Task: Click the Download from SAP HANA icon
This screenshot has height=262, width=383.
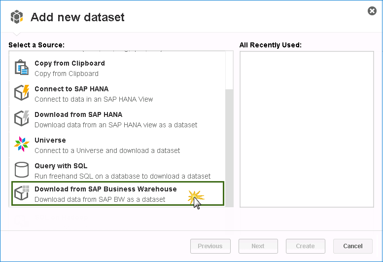Action: [x=22, y=118]
